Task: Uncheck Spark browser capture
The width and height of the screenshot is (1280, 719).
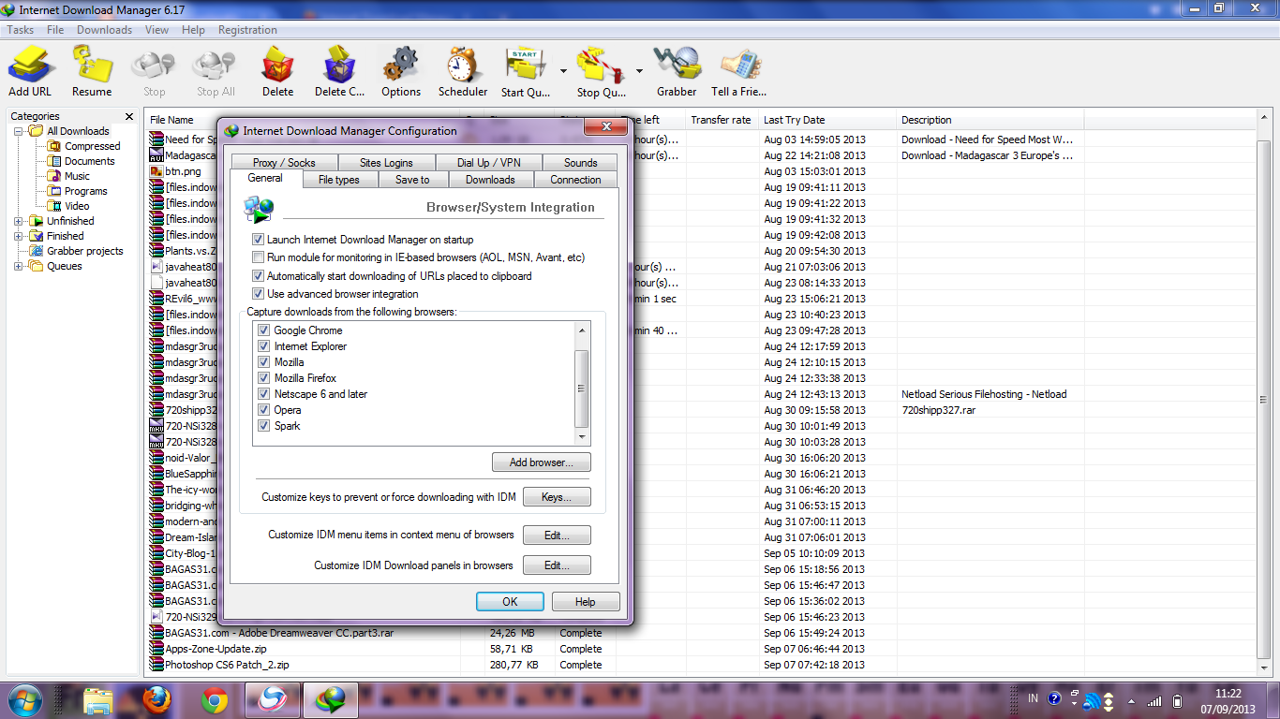Action: [264, 426]
